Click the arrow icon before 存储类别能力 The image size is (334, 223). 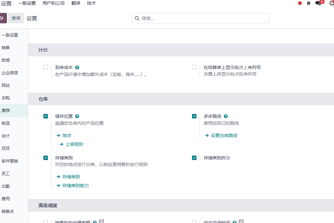[58, 186]
